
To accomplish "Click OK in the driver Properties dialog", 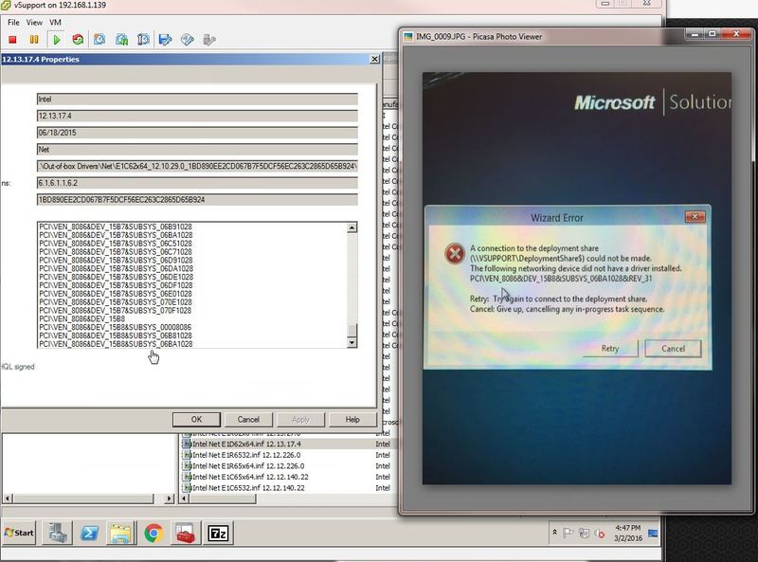I will (x=197, y=419).
